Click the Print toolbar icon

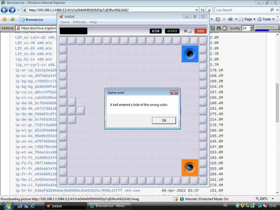tap(230, 19)
